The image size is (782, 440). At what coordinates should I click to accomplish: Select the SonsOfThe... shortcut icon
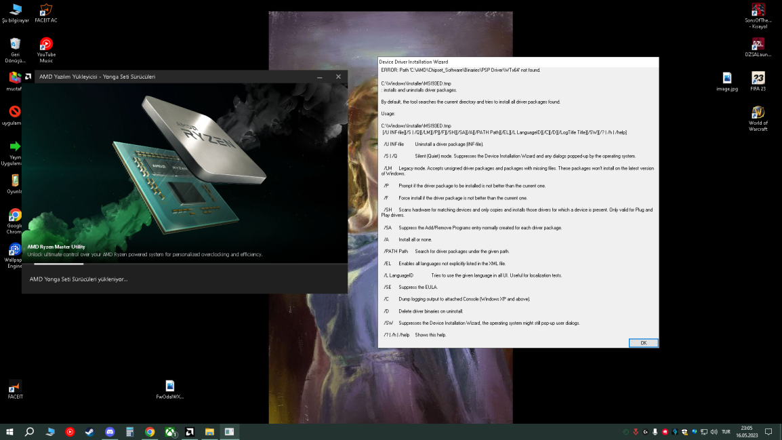758,16
